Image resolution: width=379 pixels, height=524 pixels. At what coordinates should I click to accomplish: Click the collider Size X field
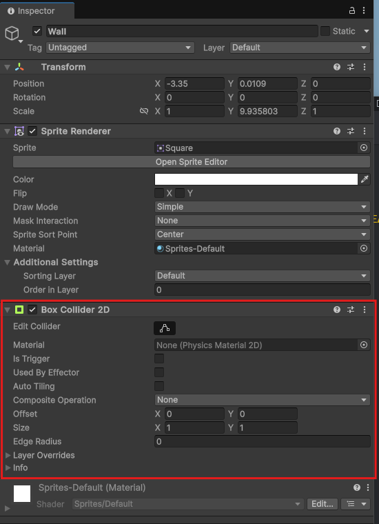coord(194,427)
